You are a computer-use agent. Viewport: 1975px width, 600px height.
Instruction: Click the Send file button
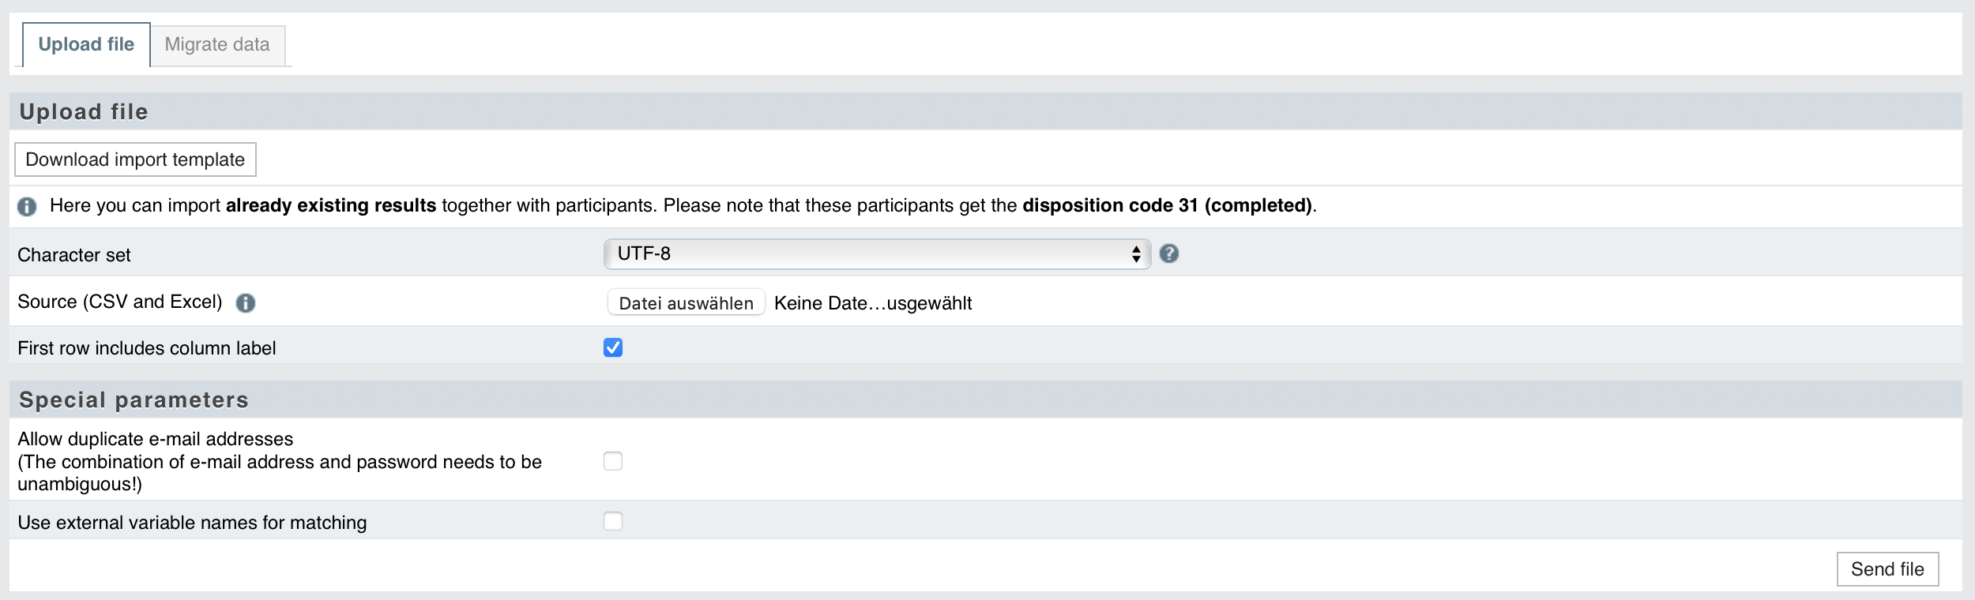coord(1887,569)
